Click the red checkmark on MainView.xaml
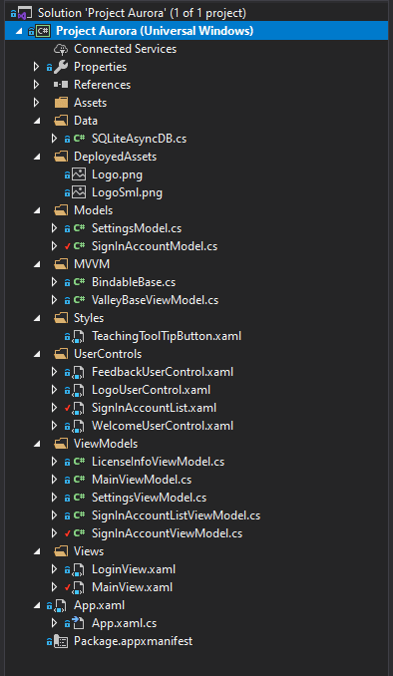Viewport: 393px width, 676px height. click(x=67, y=587)
